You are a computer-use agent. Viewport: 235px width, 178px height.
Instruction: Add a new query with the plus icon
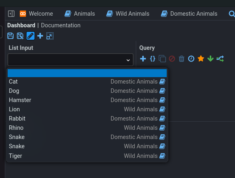tap(143, 59)
